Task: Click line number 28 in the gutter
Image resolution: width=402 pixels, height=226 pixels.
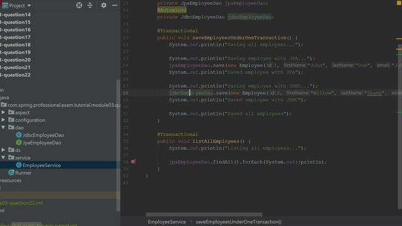Action: pyautogui.click(x=126, y=93)
